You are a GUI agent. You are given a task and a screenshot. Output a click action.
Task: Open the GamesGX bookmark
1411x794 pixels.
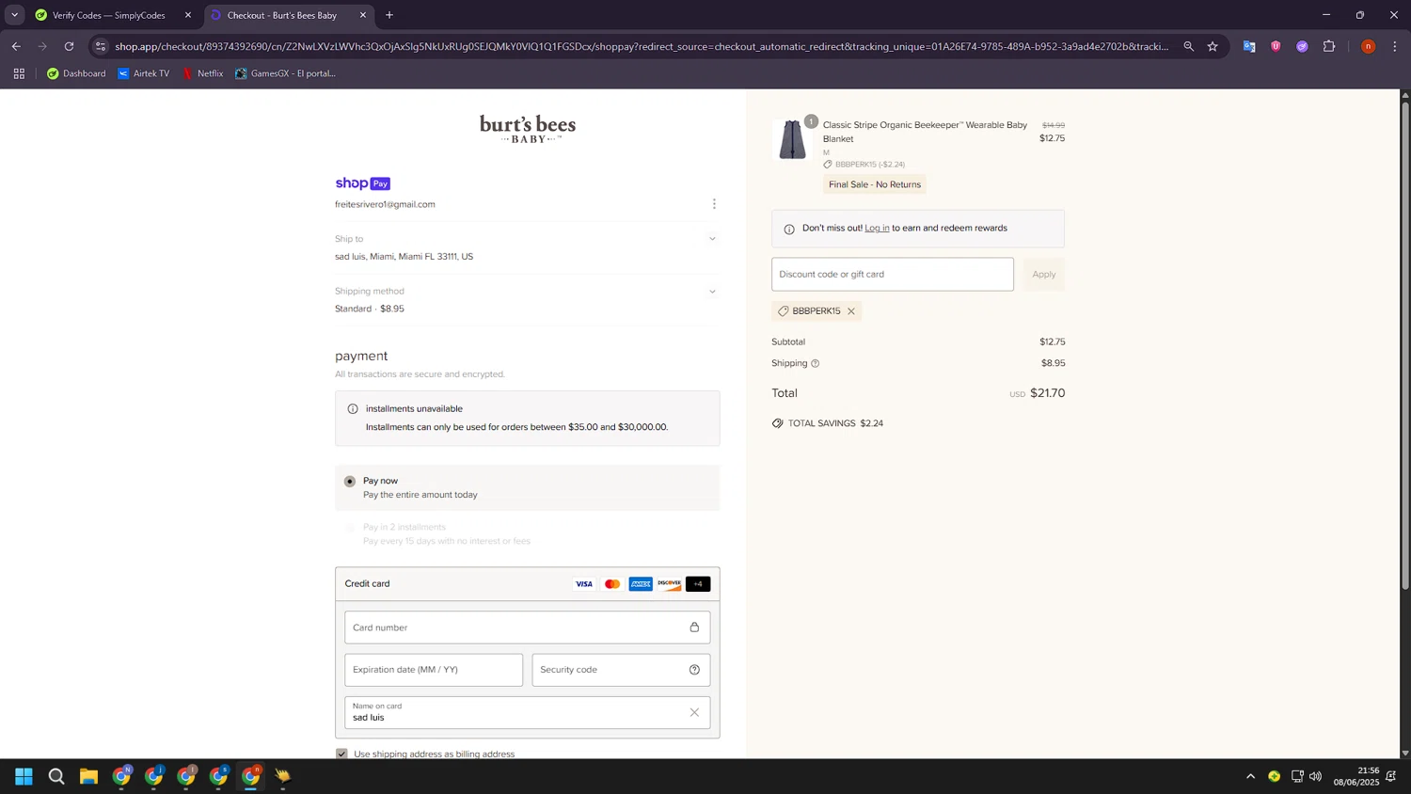click(285, 73)
